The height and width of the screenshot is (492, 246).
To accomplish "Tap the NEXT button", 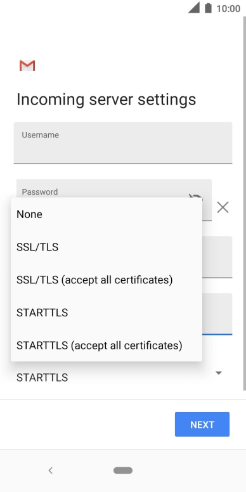I will (202, 424).
